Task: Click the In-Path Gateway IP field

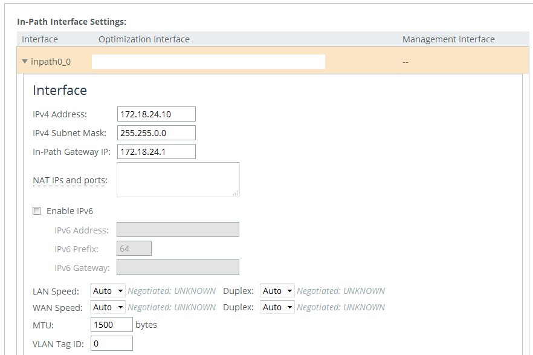Action: pyautogui.click(x=157, y=151)
